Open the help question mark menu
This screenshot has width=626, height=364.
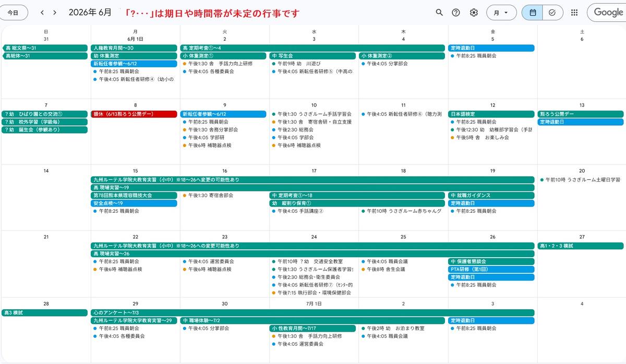(456, 13)
